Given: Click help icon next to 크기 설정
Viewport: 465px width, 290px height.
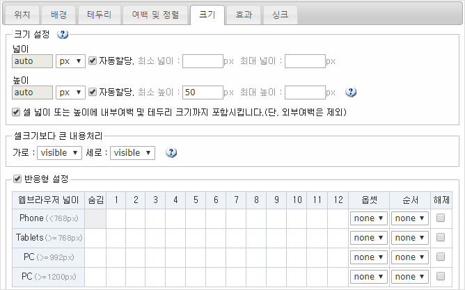Looking at the screenshot, I should pos(63,35).
